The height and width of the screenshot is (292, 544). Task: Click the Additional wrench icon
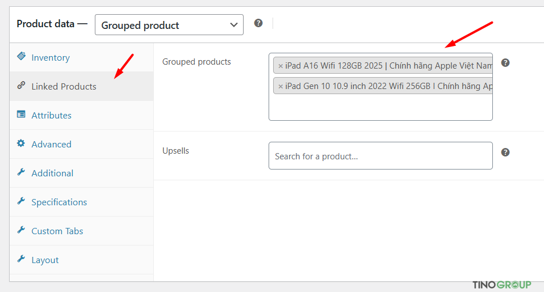(x=21, y=172)
